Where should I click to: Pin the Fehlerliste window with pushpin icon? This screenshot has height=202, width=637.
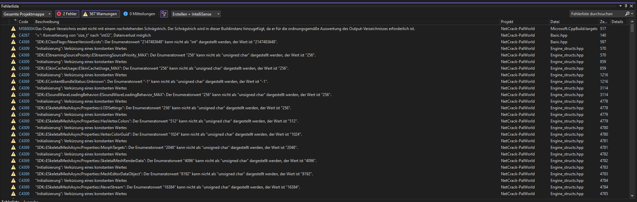626,6
